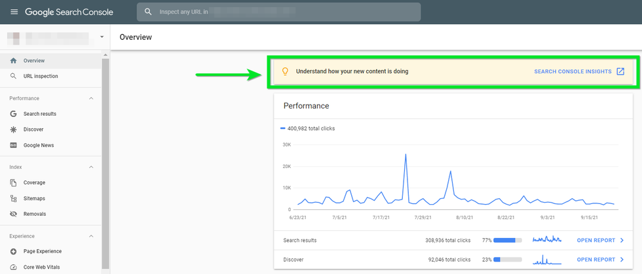Open report for Discover row

pos(600,260)
